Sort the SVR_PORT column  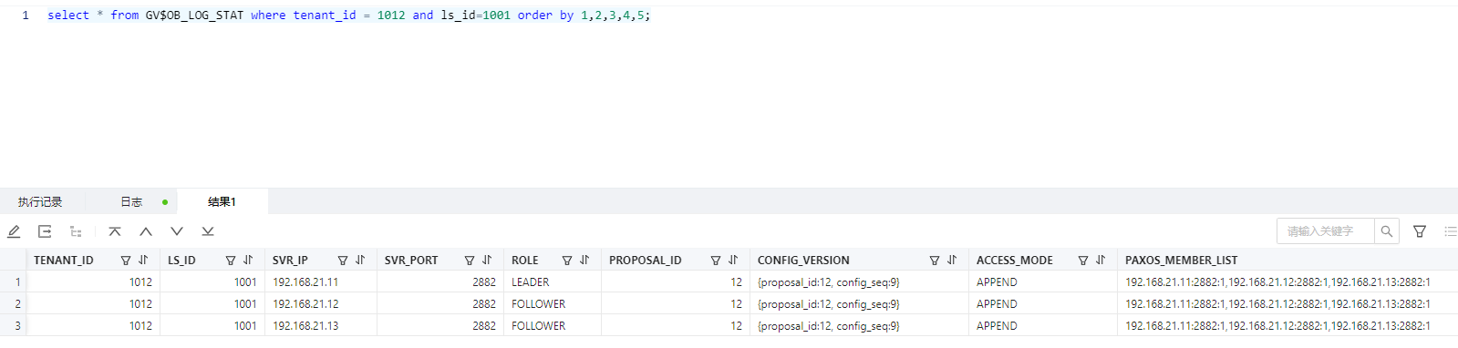pyautogui.click(x=487, y=261)
